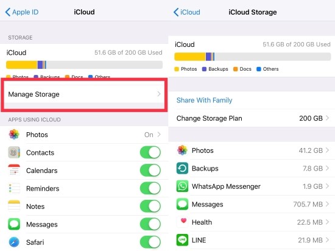Disable Safari iCloud sync switch
This screenshot has height=251, width=335.
click(x=150, y=242)
